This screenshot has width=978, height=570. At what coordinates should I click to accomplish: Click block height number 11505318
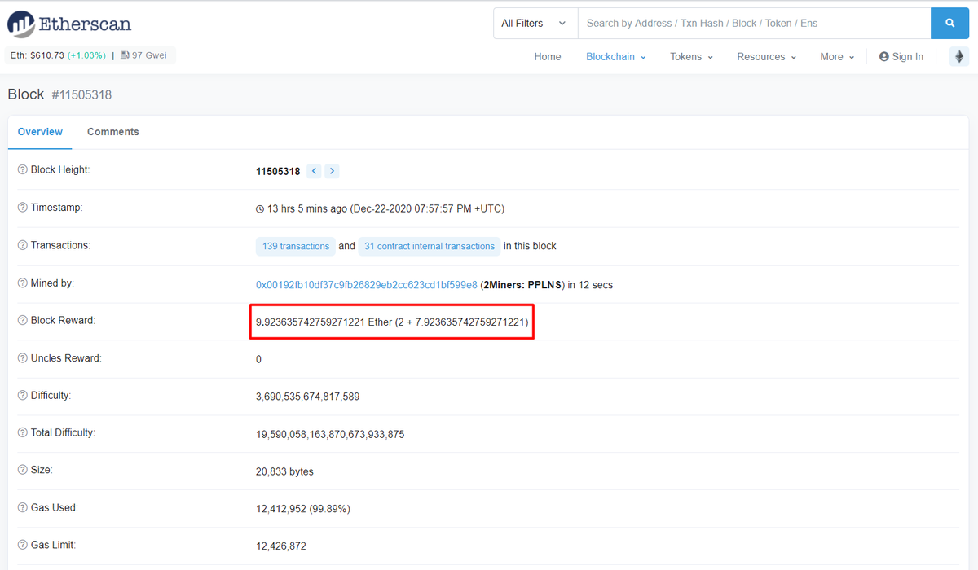click(278, 172)
